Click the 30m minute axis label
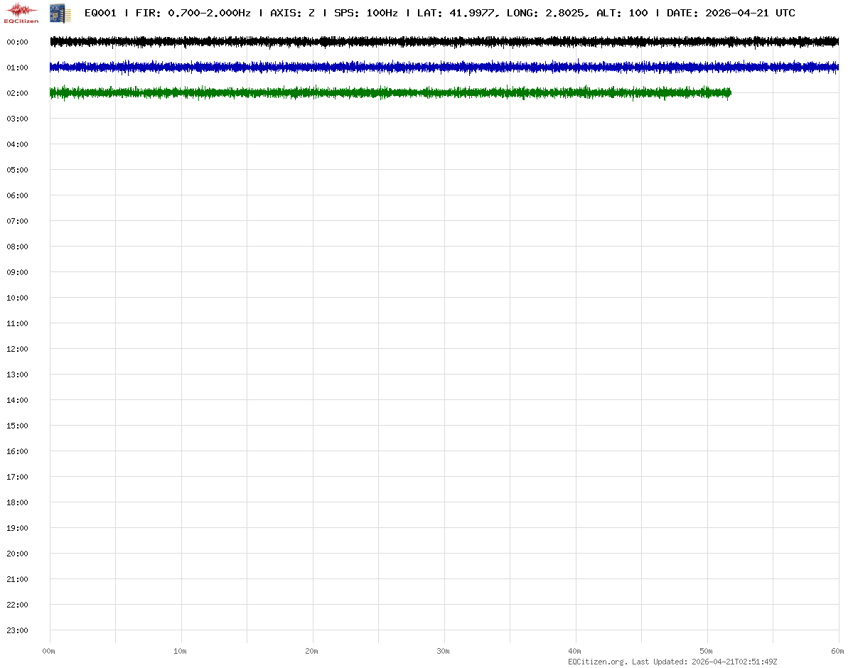 click(x=444, y=651)
